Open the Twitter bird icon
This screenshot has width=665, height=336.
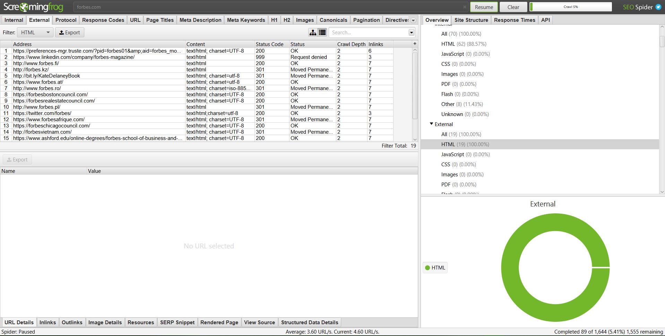click(658, 7)
